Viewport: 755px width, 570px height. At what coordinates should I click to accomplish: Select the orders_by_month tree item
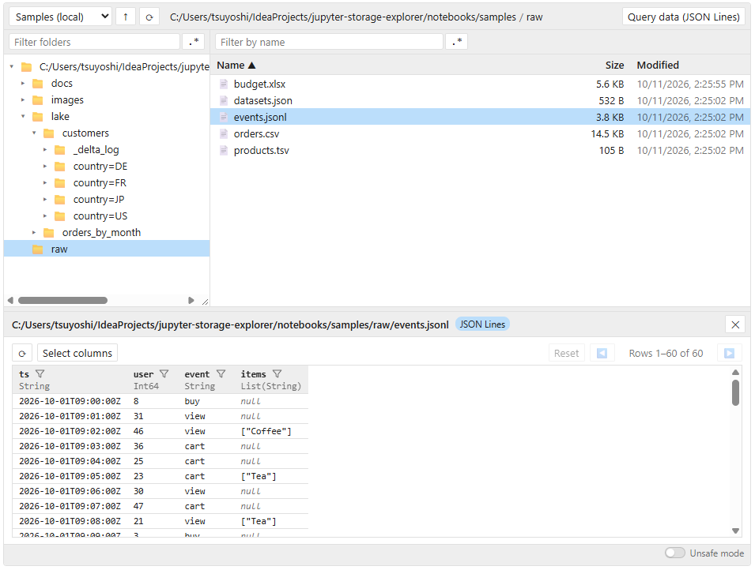tap(101, 233)
